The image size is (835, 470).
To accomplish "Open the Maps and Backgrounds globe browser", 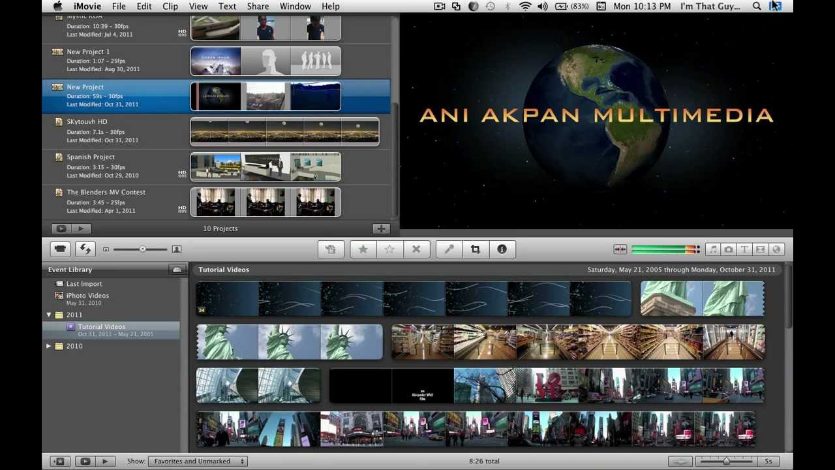I will [x=776, y=249].
